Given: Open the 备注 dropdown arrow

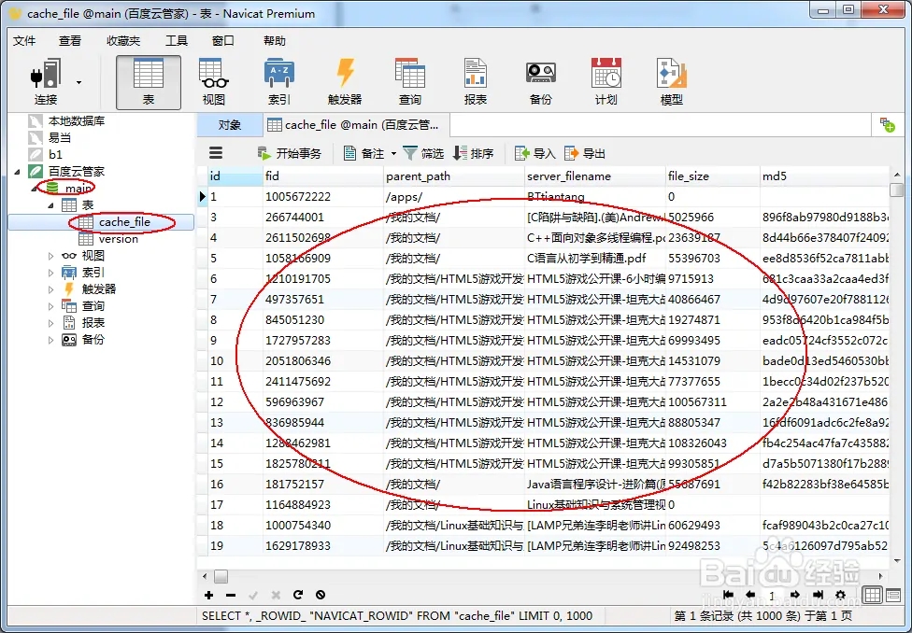Looking at the screenshot, I should pyautogui.click(x=393, y=153).
